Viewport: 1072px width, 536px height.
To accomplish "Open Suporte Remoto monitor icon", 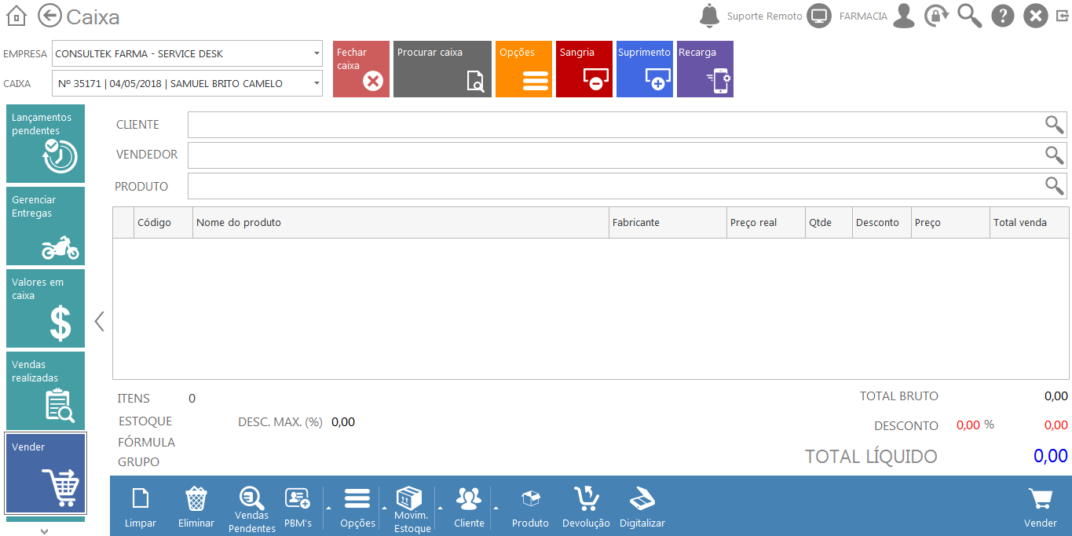I will click(819, 16).
